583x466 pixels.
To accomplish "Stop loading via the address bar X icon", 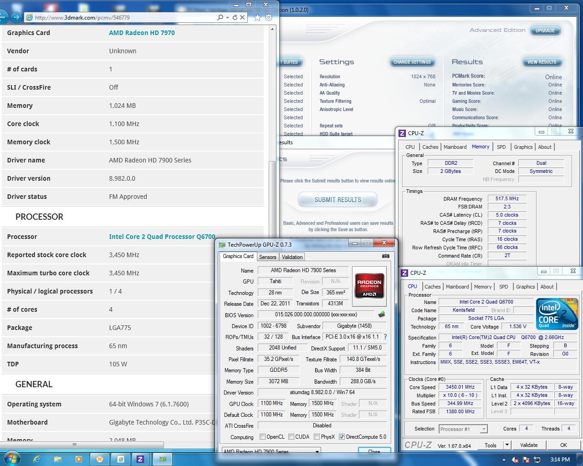I will (242, 17).
